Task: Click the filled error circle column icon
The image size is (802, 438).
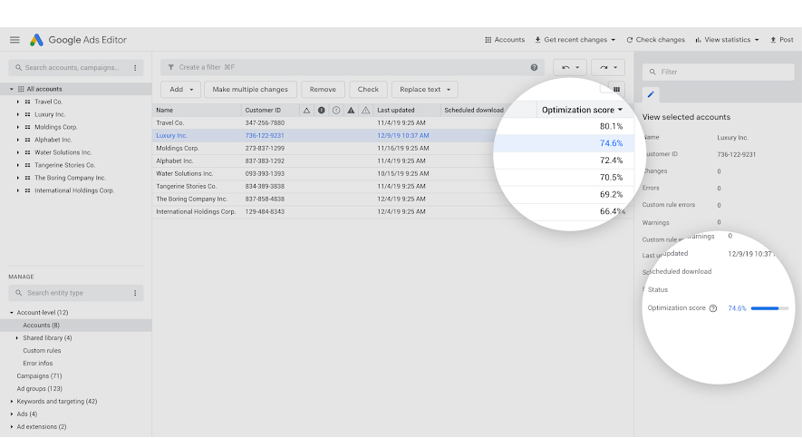Action: pos(321,110)
